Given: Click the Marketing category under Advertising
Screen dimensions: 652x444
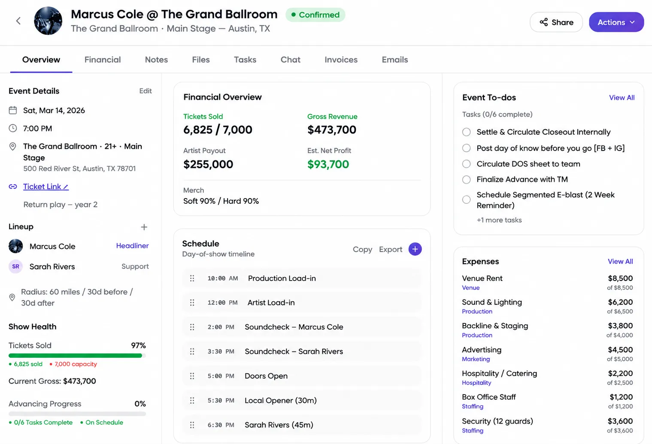Looking at the screenshot, I should [x=476, y=359].
